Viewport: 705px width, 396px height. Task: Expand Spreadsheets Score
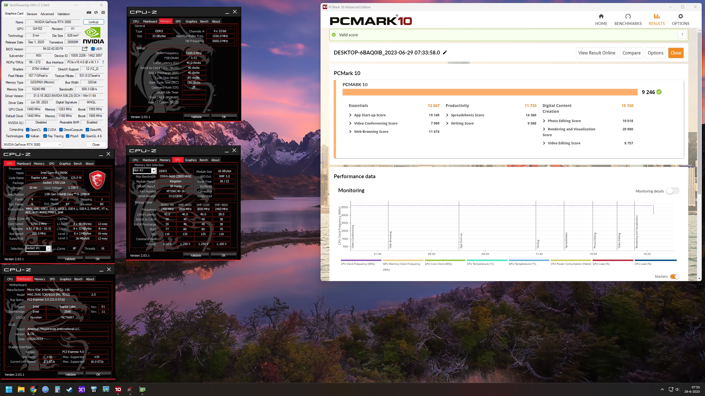pos(447,115)
